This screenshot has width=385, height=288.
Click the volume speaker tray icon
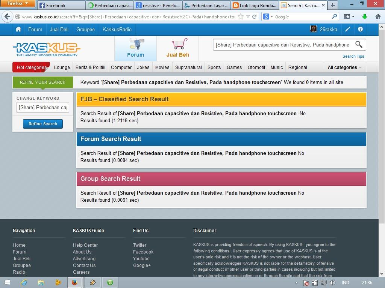click(332, 283)
